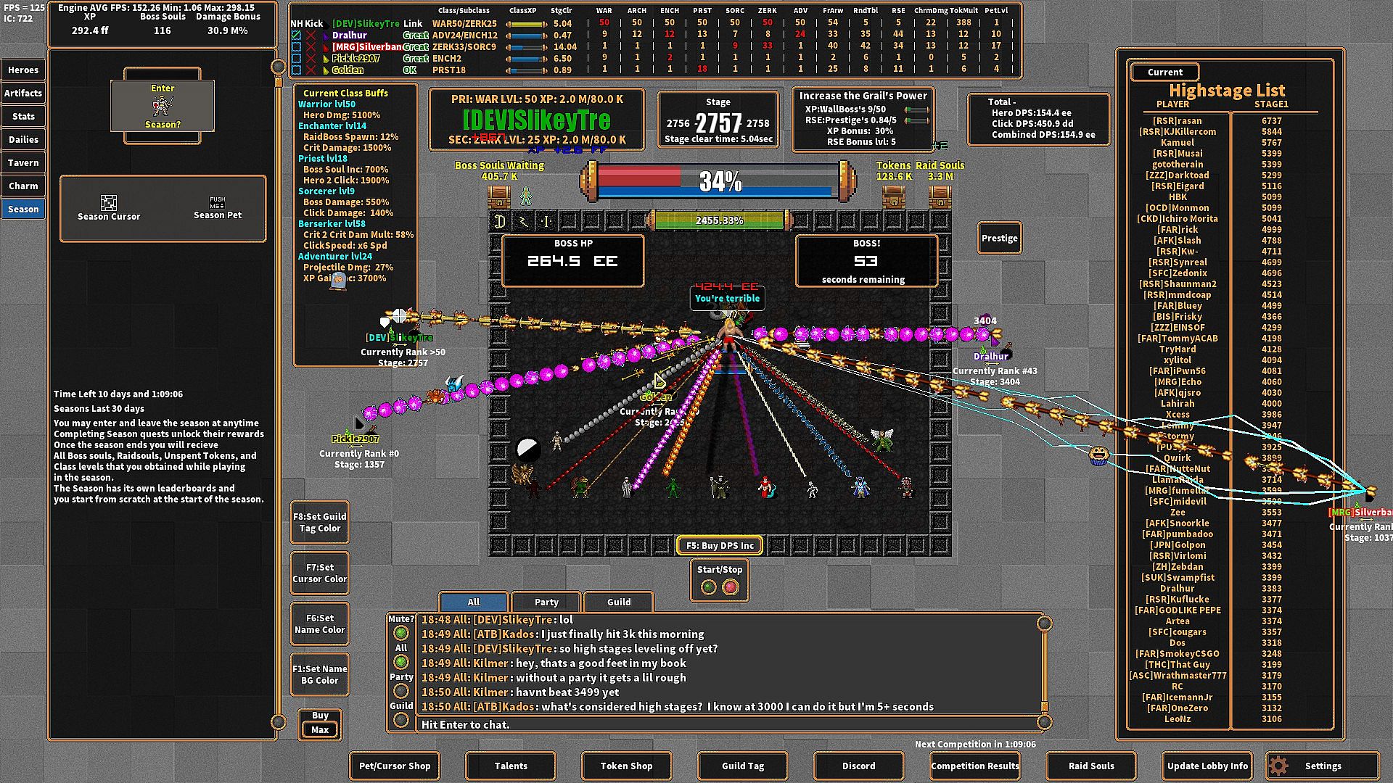Viewport: 1393px width, 783px height.
Task: Click the chat input field
Action: tap(726, 724)
